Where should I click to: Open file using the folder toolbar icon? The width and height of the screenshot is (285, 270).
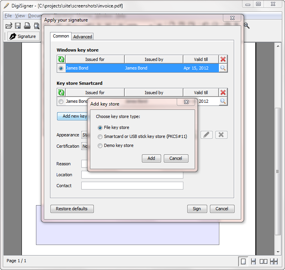pos(9,26)
